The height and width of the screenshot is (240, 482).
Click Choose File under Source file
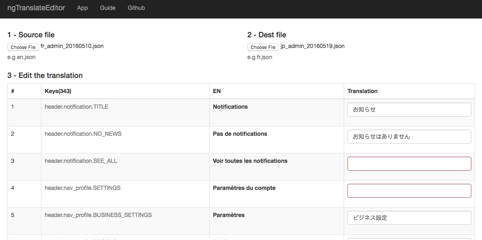click(23, 47)
